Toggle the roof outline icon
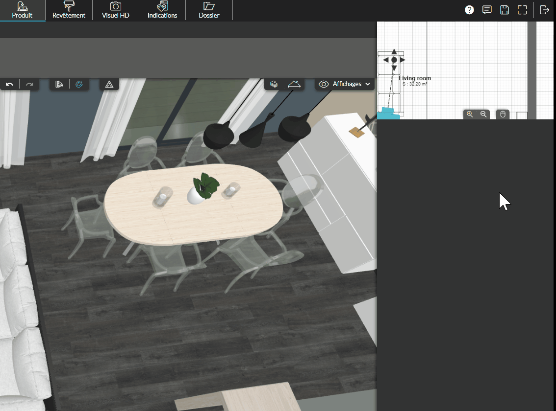The height and width of the screenshot is (411, 556). coord(294,84)
